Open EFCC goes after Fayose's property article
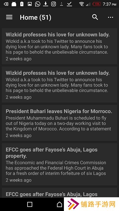 59,165
